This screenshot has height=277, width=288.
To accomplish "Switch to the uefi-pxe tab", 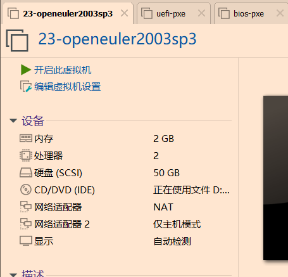I will point(171,14).
